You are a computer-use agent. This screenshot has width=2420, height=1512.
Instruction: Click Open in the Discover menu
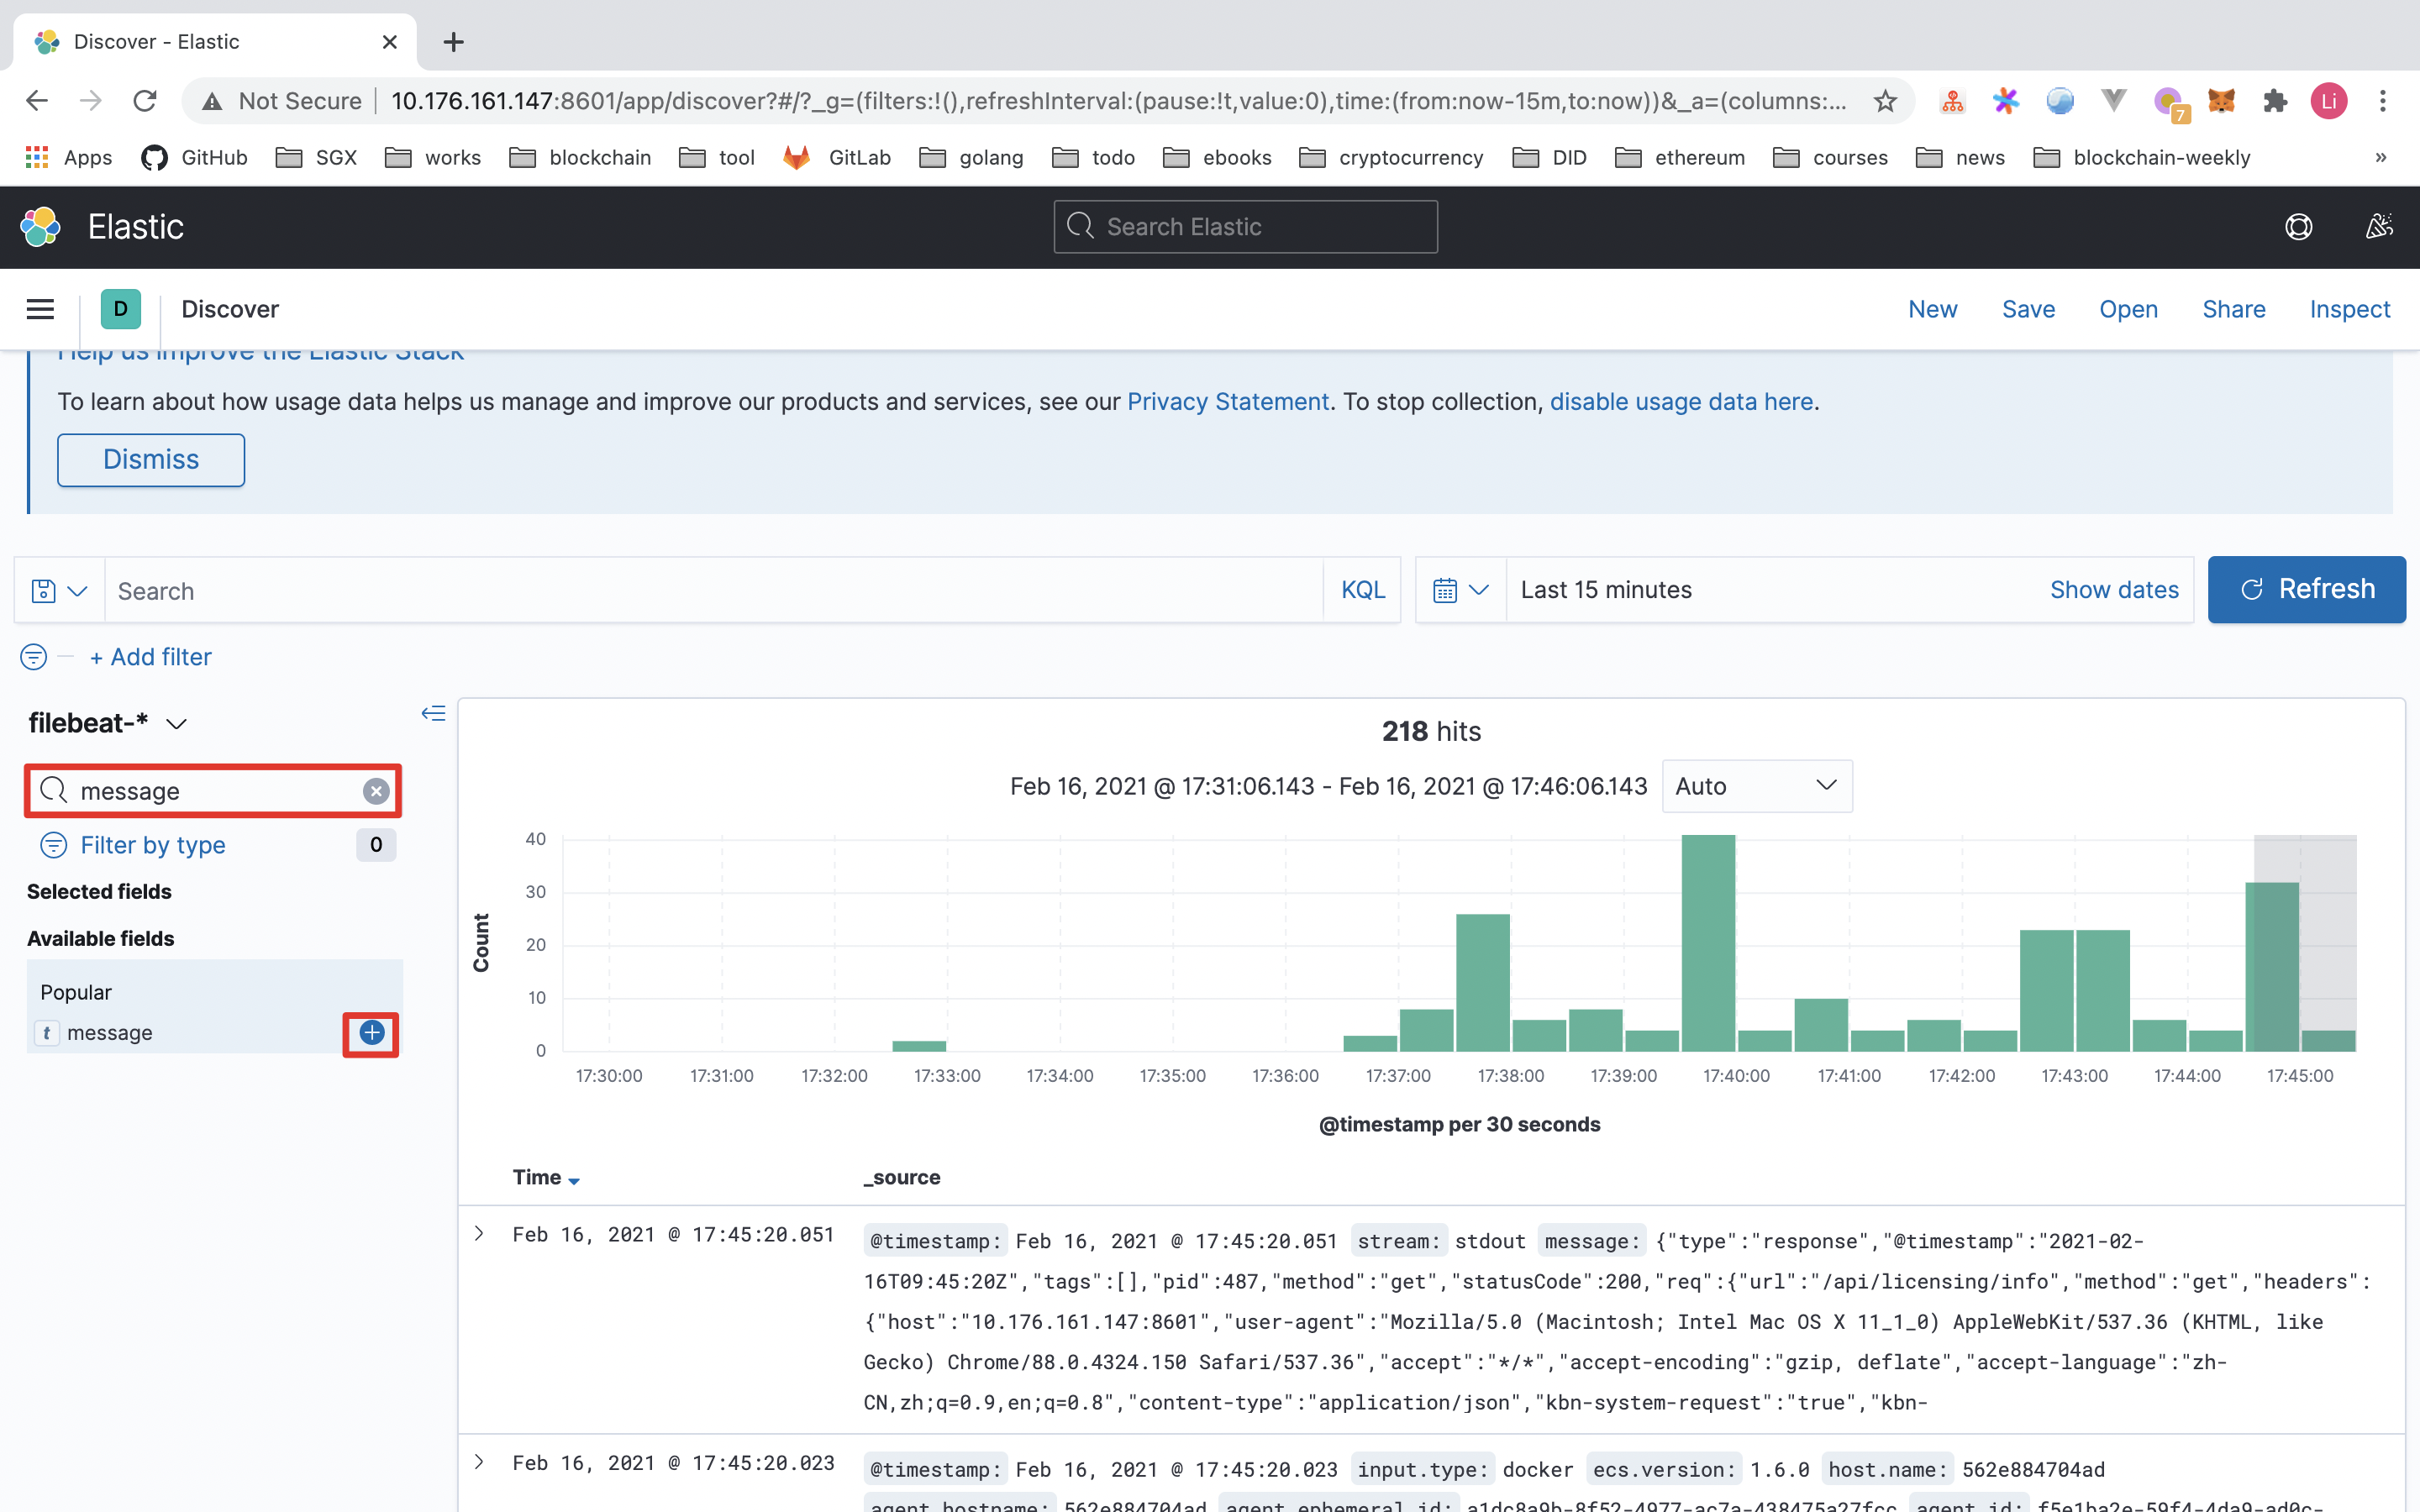[2128, 309]
